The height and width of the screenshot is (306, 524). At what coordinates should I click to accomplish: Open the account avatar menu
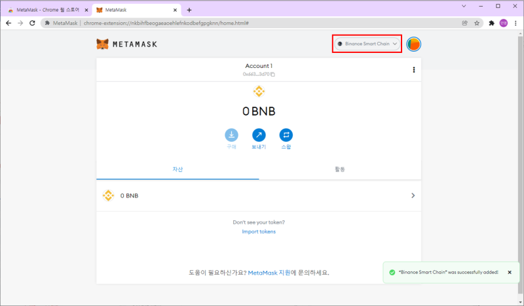[413, 44]
